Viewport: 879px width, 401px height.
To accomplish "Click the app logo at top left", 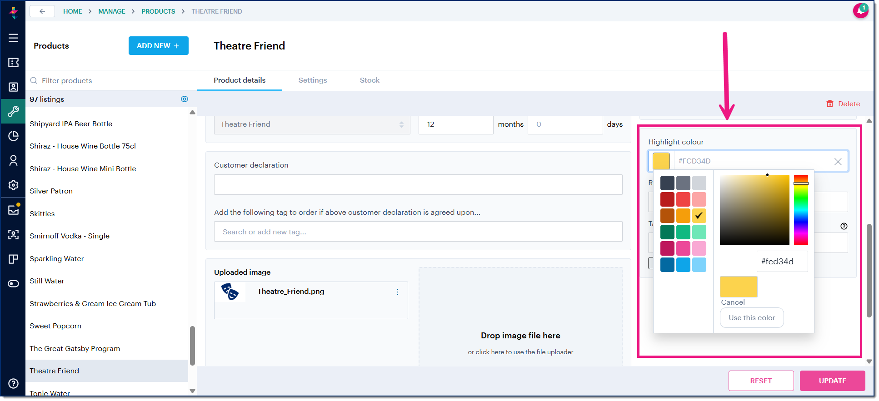I will (x=13, y=12).
